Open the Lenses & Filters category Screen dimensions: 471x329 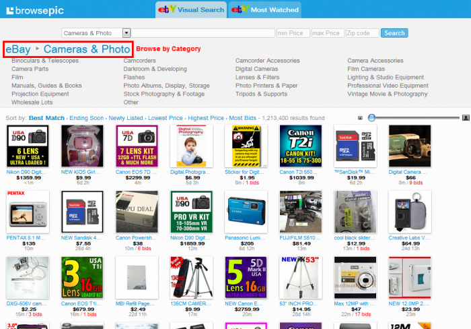[257, 78]
